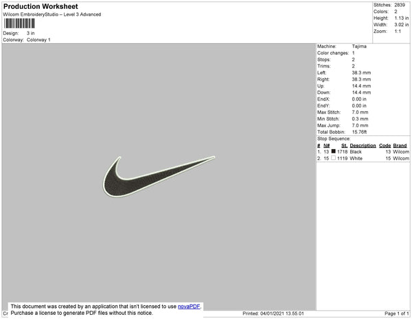Click the Design value 3 in

(30, 33)
